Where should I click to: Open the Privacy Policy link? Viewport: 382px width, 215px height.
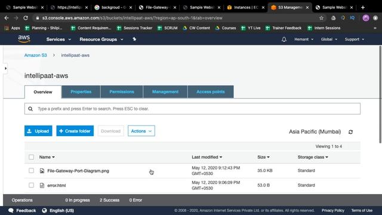(x=333, y=210)
